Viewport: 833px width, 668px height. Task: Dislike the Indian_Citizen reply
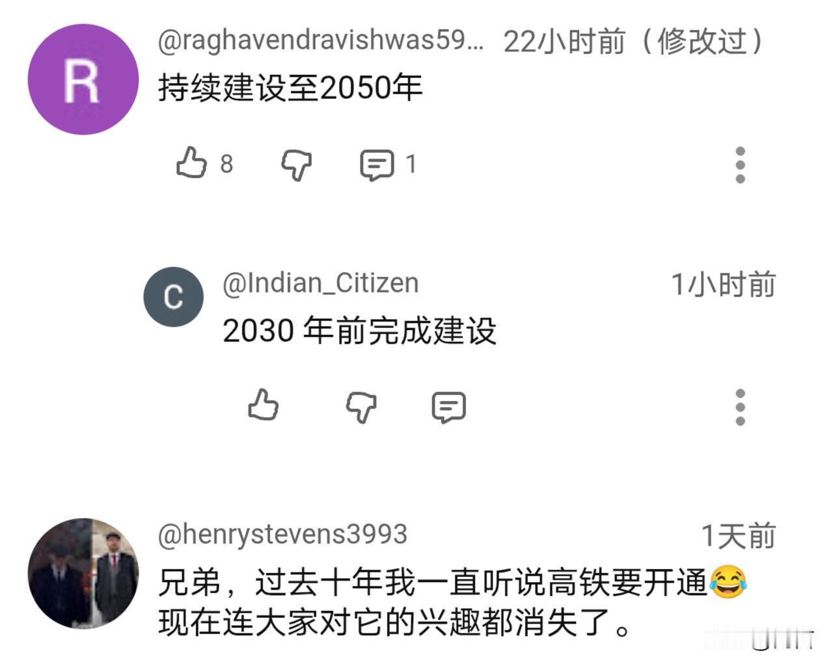(x=361, y=408)
